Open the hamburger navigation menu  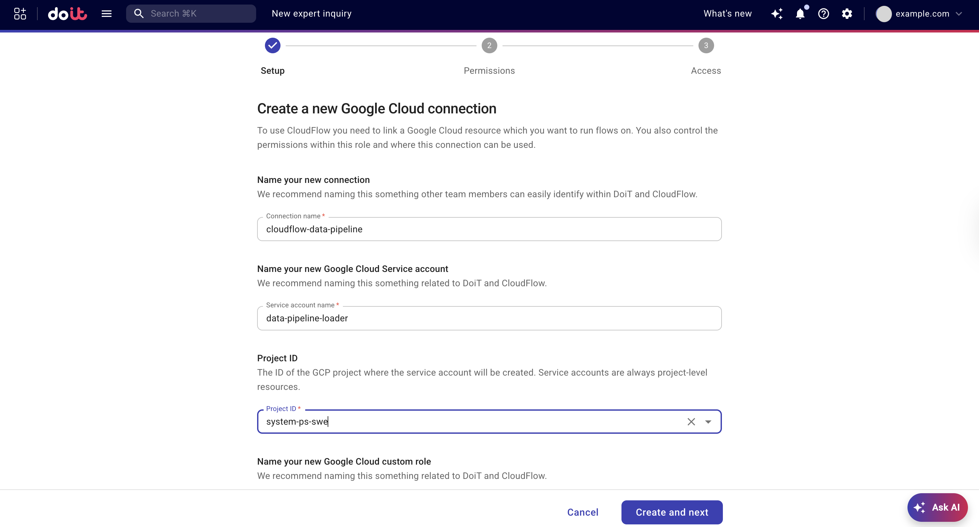[x=106, y=13]
